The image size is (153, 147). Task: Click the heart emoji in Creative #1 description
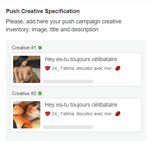pyautogui.click(x=48, y=68)
